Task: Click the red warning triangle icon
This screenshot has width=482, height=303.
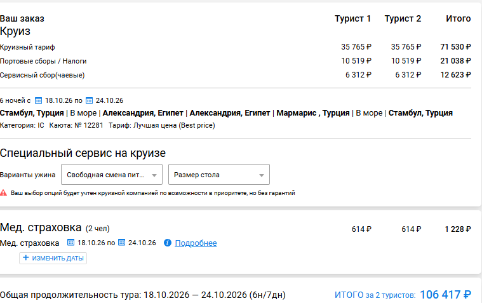Action: [3, 193]
